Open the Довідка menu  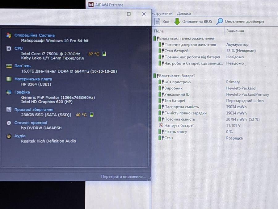184,13
